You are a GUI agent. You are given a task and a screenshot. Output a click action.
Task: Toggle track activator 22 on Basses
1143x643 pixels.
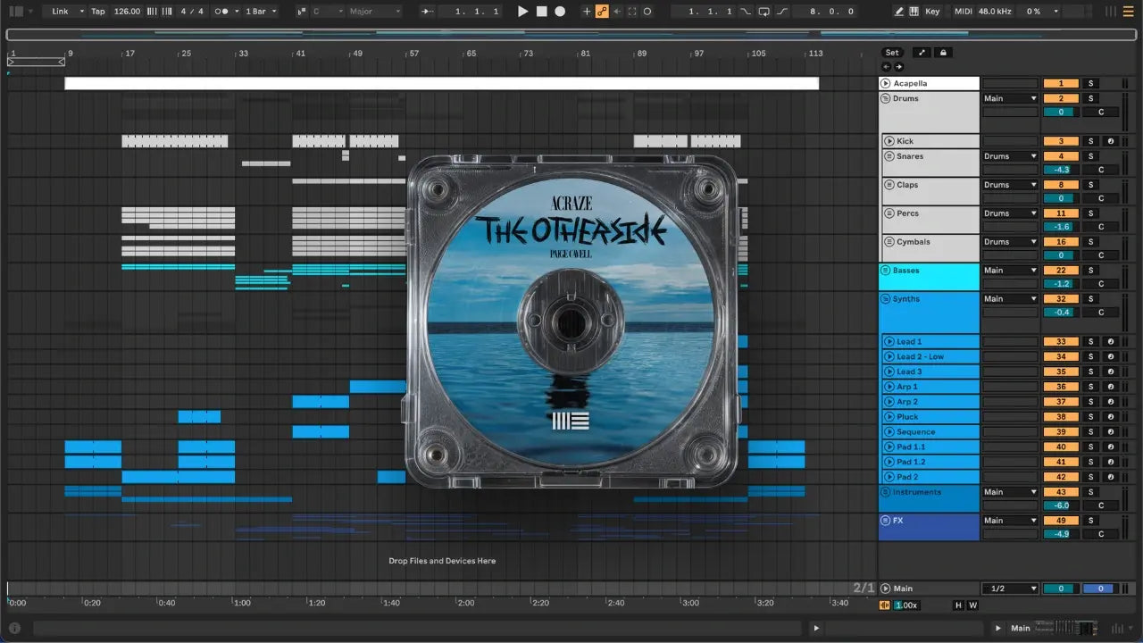coord(1061,271)
